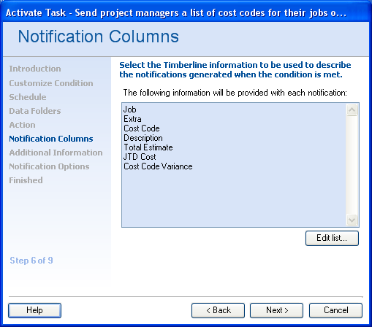Open Help for this wizard step
372x327 pixels.
point(34,310)
